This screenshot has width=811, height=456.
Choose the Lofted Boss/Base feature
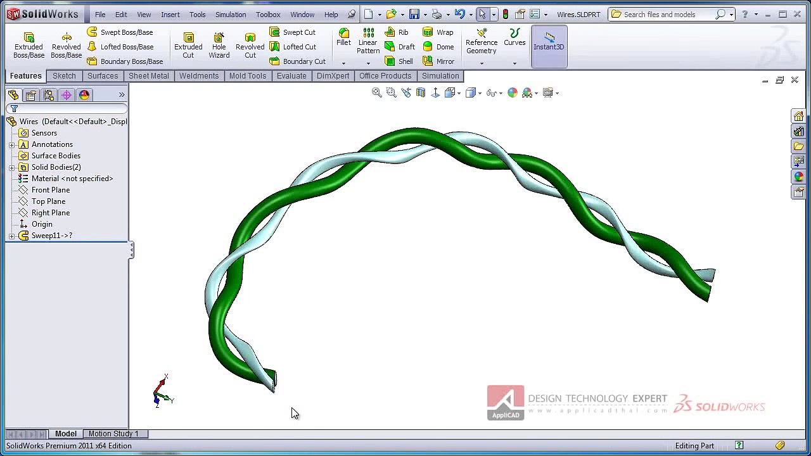120,47
